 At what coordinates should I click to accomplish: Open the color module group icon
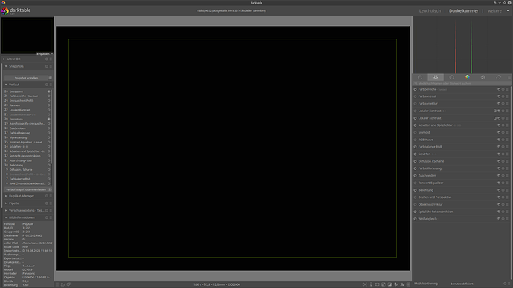(x=467, y=77)
